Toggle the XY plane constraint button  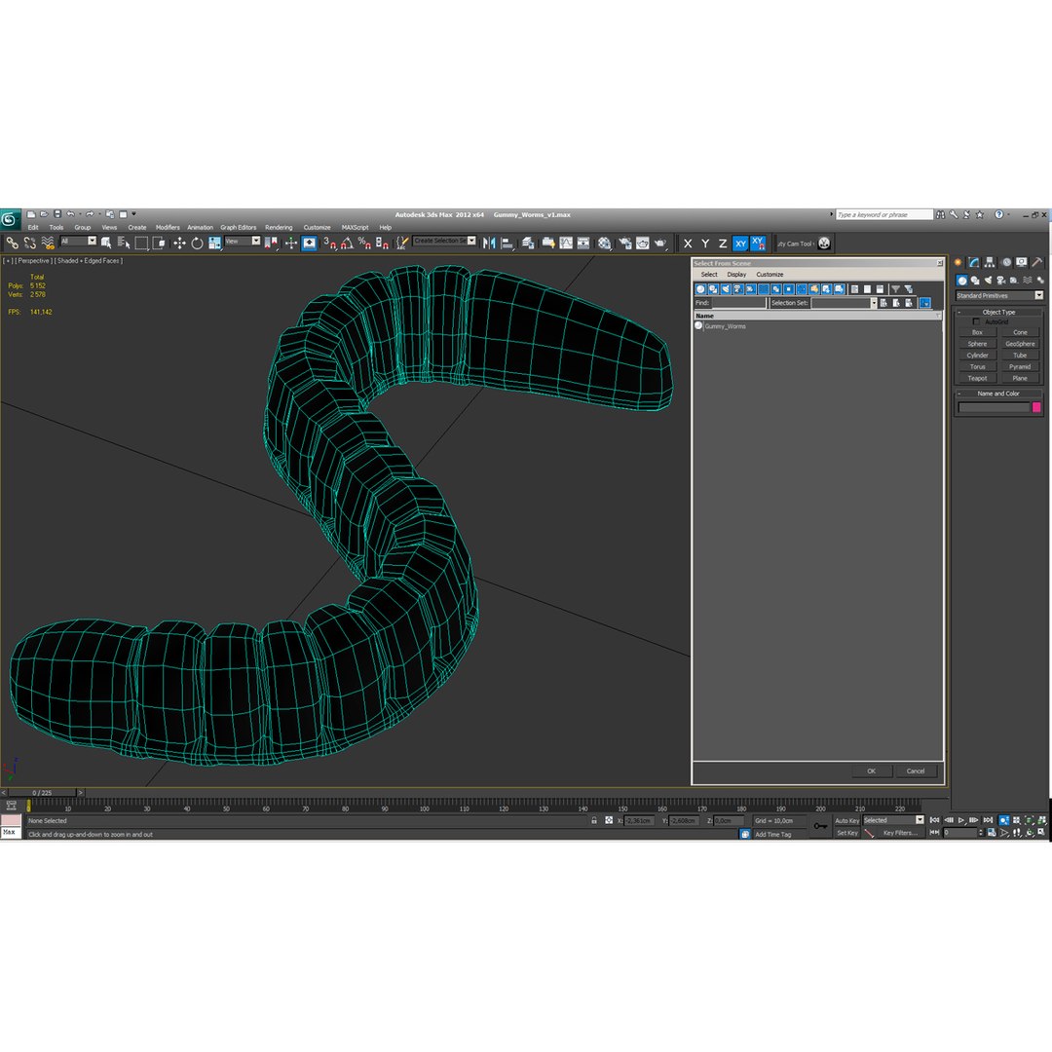(740, 244)
